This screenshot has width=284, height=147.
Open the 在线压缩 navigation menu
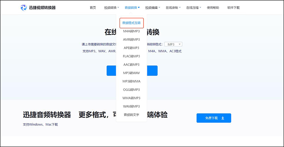[x=193, y=8]
